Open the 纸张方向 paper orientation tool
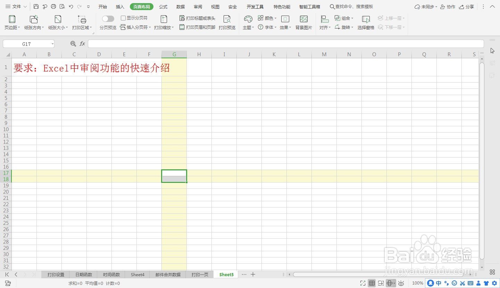Image resolution: width=500 pixels, height=288 pixels. (34, 23)
